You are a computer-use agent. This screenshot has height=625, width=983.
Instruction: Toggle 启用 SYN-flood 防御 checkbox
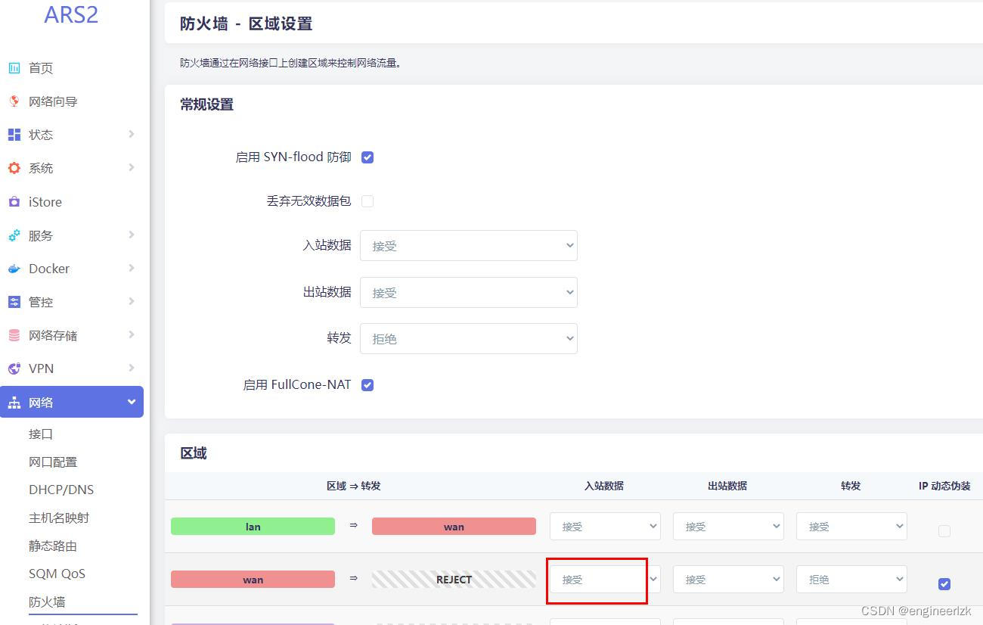367,157
